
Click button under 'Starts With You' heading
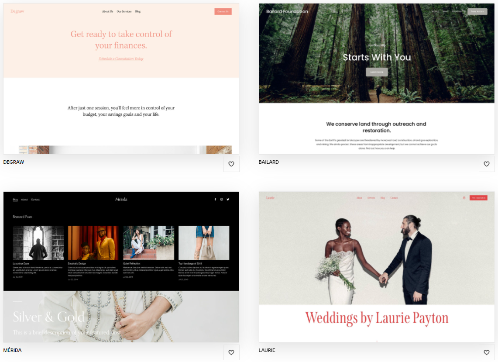point(377,72)
